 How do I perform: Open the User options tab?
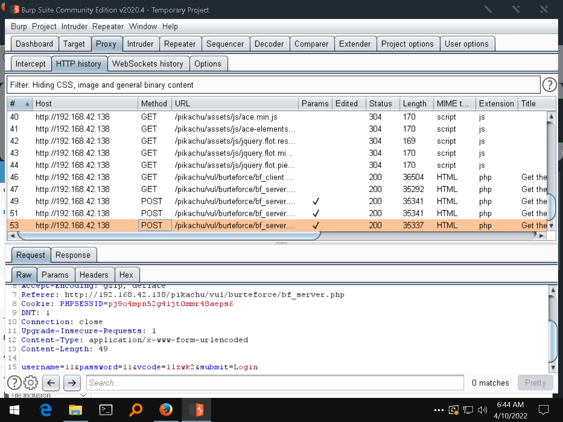tap(466, 44)
